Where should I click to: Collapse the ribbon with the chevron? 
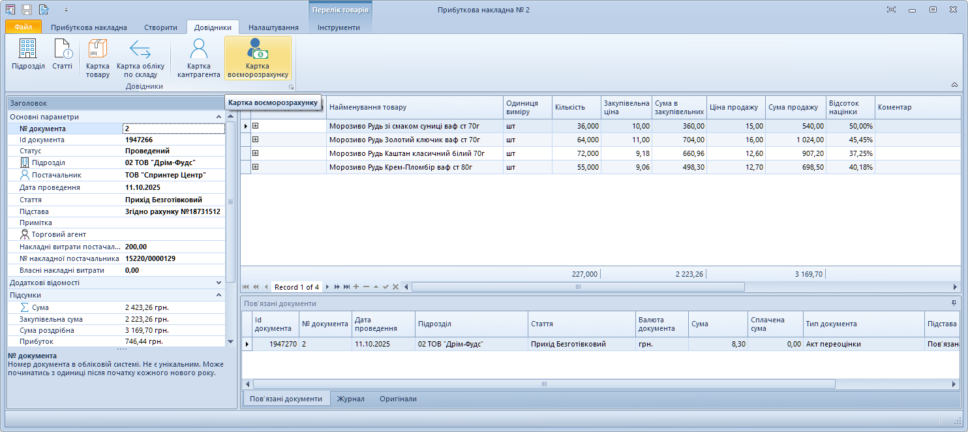[x=954, y=85]
